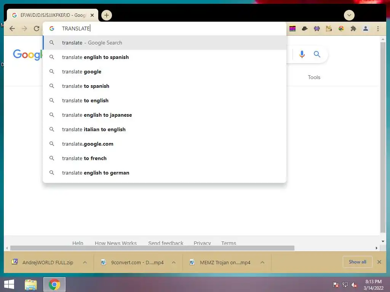The image size is (390, 292).
Task: Click the Send feedback link
Action: pos(166,243)
